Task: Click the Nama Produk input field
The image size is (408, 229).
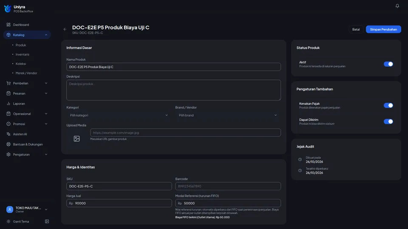Action: [x=173, y=67]
